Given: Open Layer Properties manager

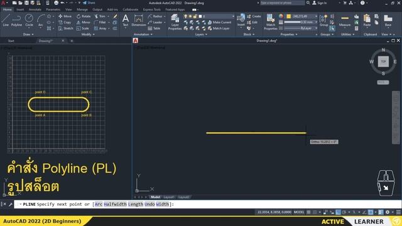Looking at the screenshot, I should point(175,22).
